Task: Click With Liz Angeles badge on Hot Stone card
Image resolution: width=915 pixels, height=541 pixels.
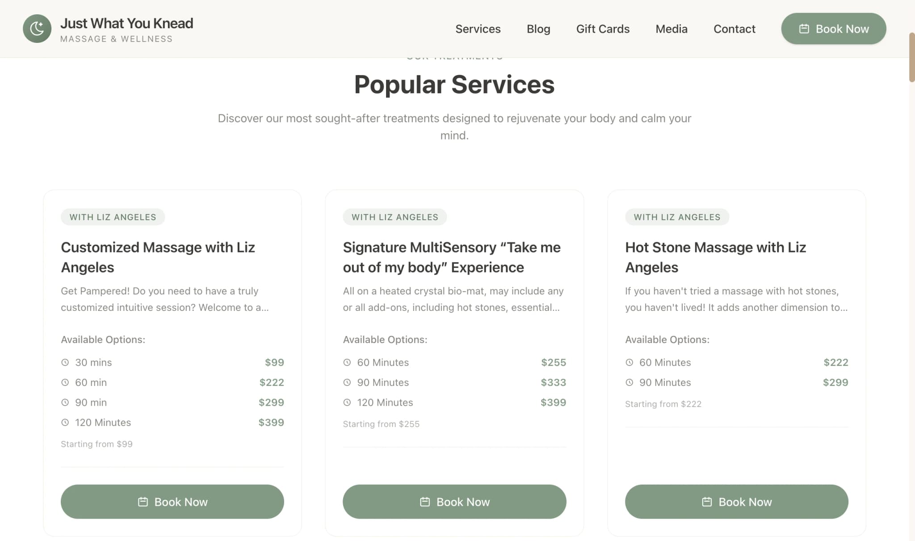Action: [x=677, y=217]
